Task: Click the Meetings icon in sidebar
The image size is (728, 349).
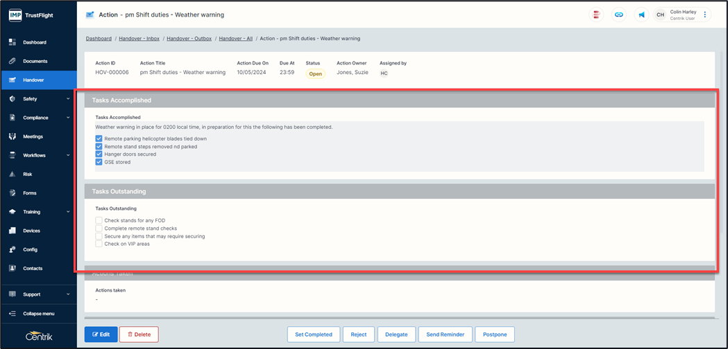Action: [x=12, y=136]
